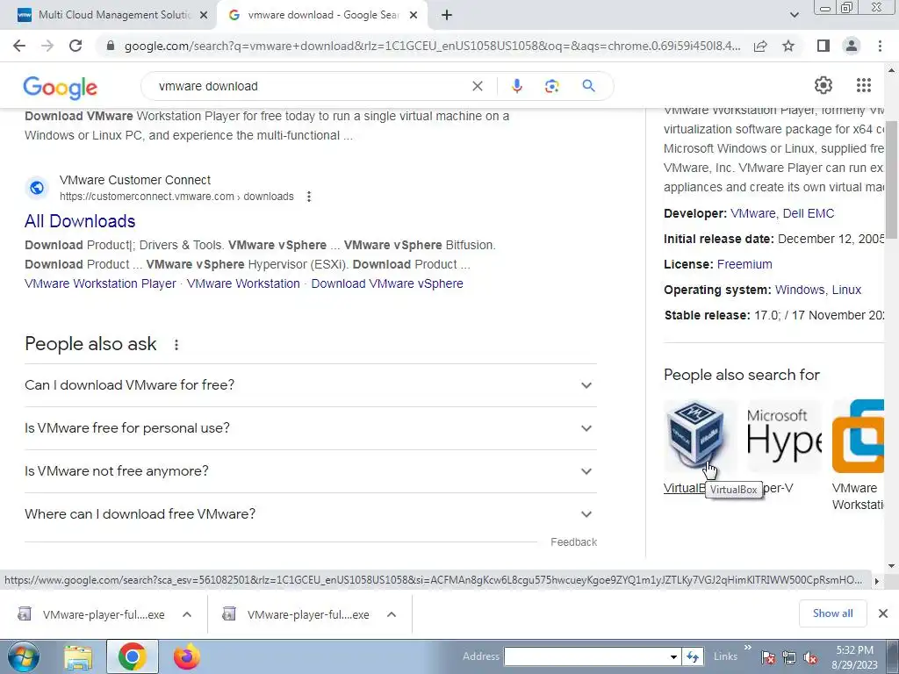Clear the search box text
This screenshot has width=899, height=674.
point(477,86)
